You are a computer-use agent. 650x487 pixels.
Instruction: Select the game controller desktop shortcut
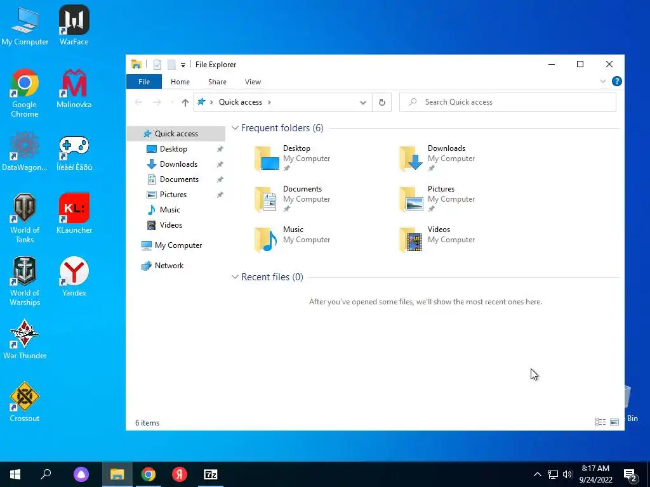click(74, 152)
